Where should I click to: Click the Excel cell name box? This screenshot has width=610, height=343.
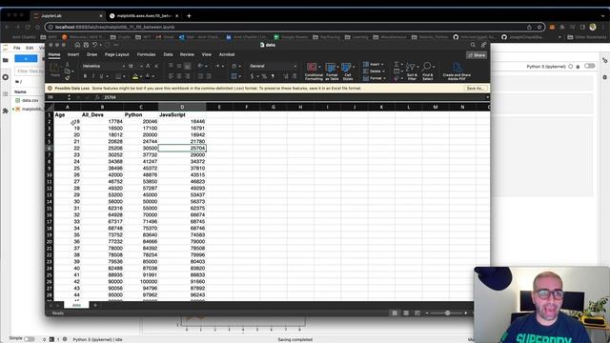(56, 97)
